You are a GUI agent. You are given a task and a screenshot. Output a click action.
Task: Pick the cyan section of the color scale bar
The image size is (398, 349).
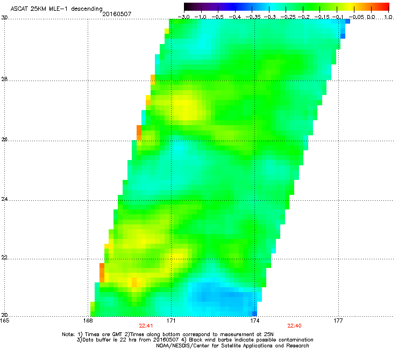(x=272, y=6)
